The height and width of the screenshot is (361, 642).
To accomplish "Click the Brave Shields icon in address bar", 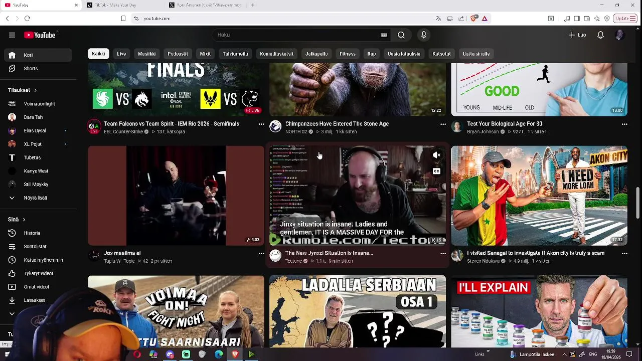I will pyautogui.click(x=474, y=19).
